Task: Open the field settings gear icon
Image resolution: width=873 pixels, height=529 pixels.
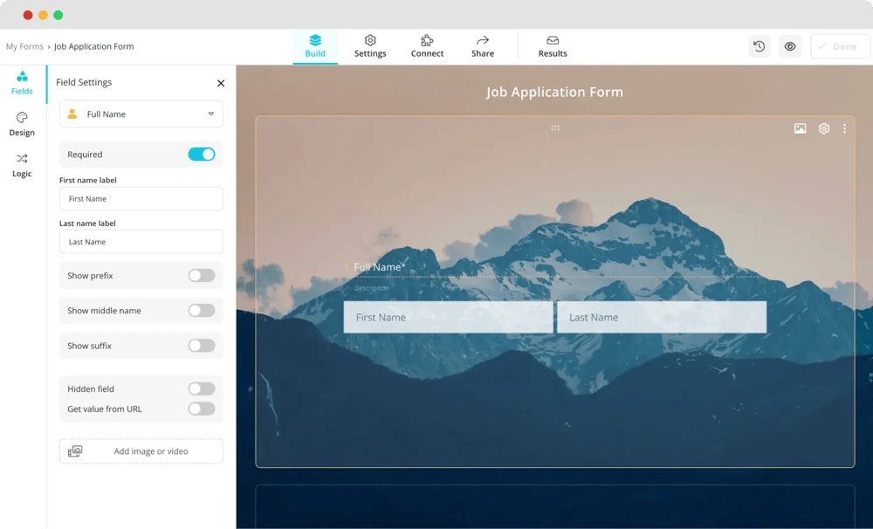Action: point(823,129)
